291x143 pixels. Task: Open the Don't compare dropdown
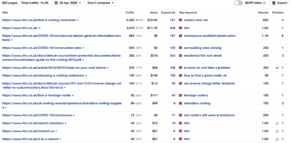coord(101,3)
